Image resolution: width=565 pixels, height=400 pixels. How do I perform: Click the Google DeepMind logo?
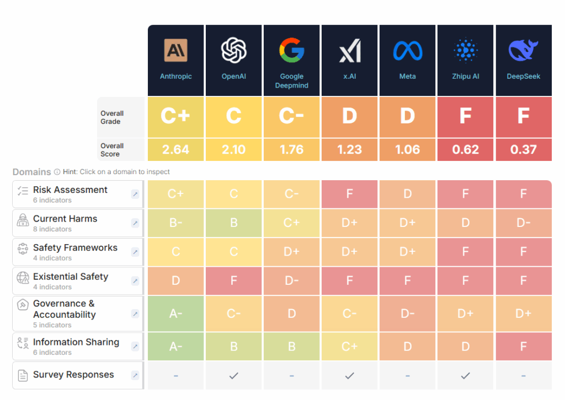click(x=291, y=51)
